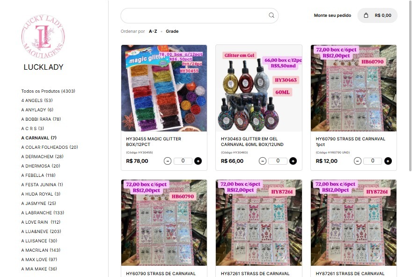Click the Lucky Lady Maquiagens logo
Screen dimensions: 419x277
(x=43, y=36)
